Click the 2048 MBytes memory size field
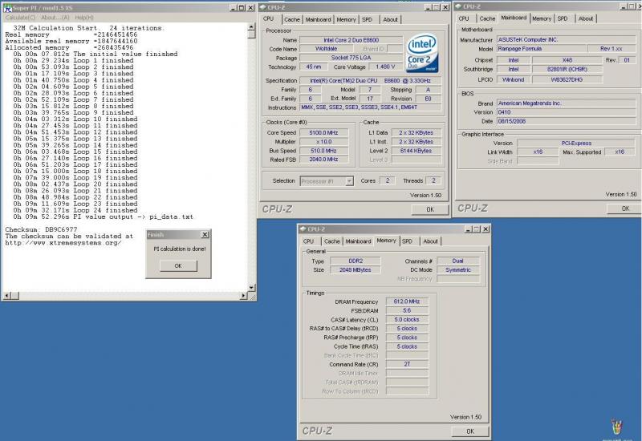This screenshot has height=441, width=642. point(355,270)
